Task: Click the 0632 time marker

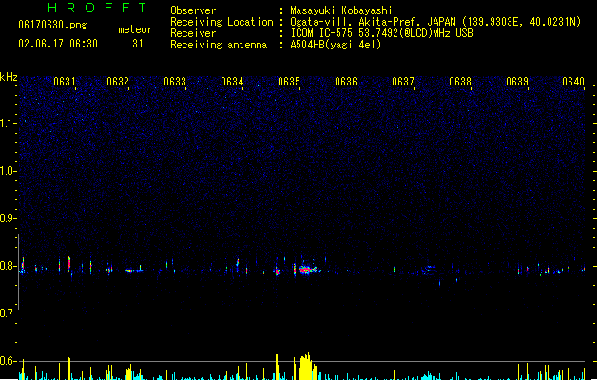Action: point(118,82)
